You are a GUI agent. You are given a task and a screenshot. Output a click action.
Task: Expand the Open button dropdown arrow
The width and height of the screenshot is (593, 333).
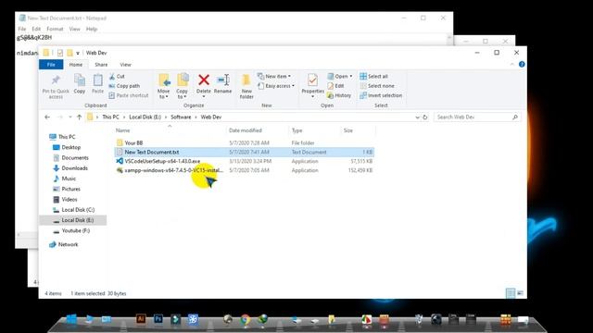click(x=350, y=76)
